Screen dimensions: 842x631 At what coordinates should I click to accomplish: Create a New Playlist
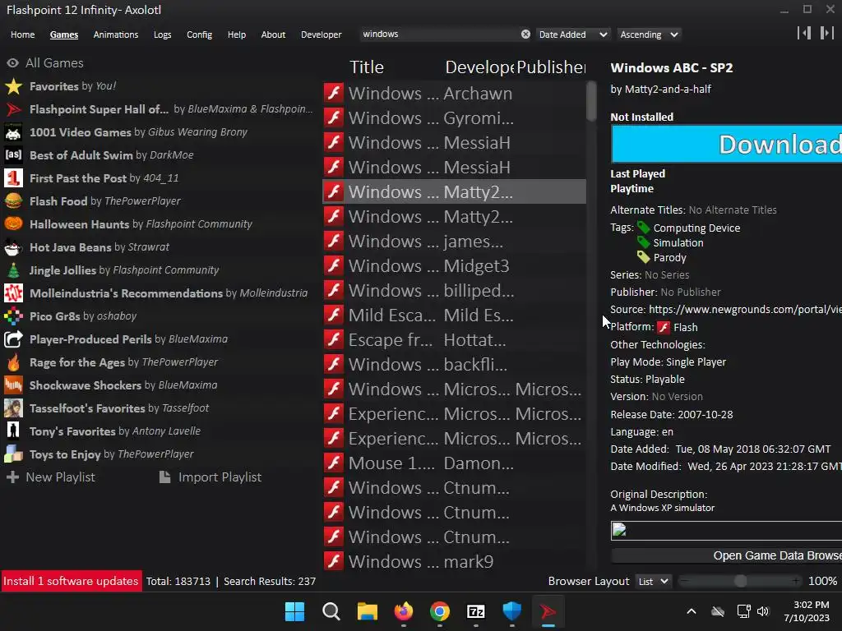pos(51,477)
